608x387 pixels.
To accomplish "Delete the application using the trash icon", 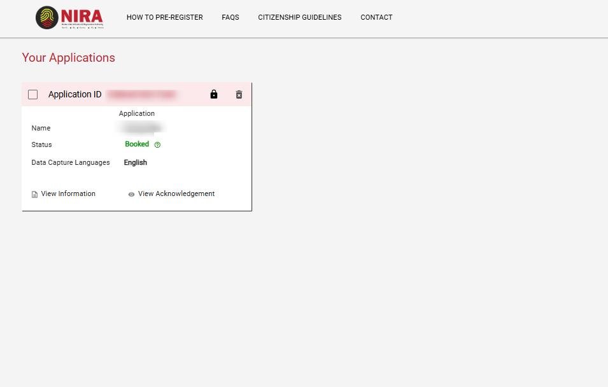I will tap(239, 94).
